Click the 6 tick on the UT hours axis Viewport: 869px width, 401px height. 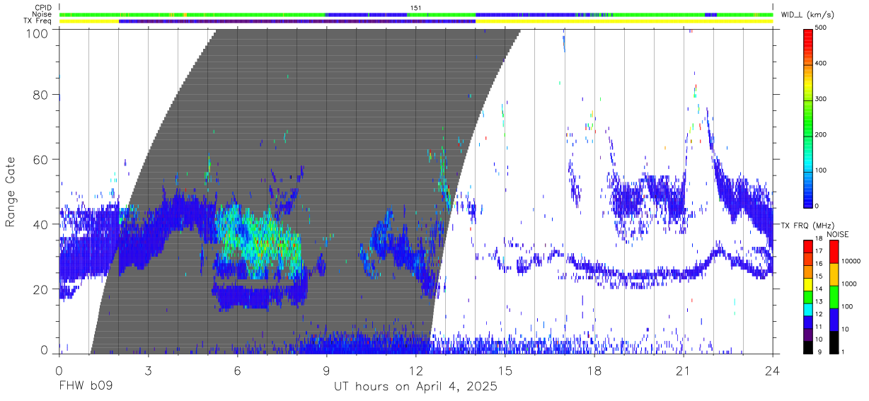[237, 371]
